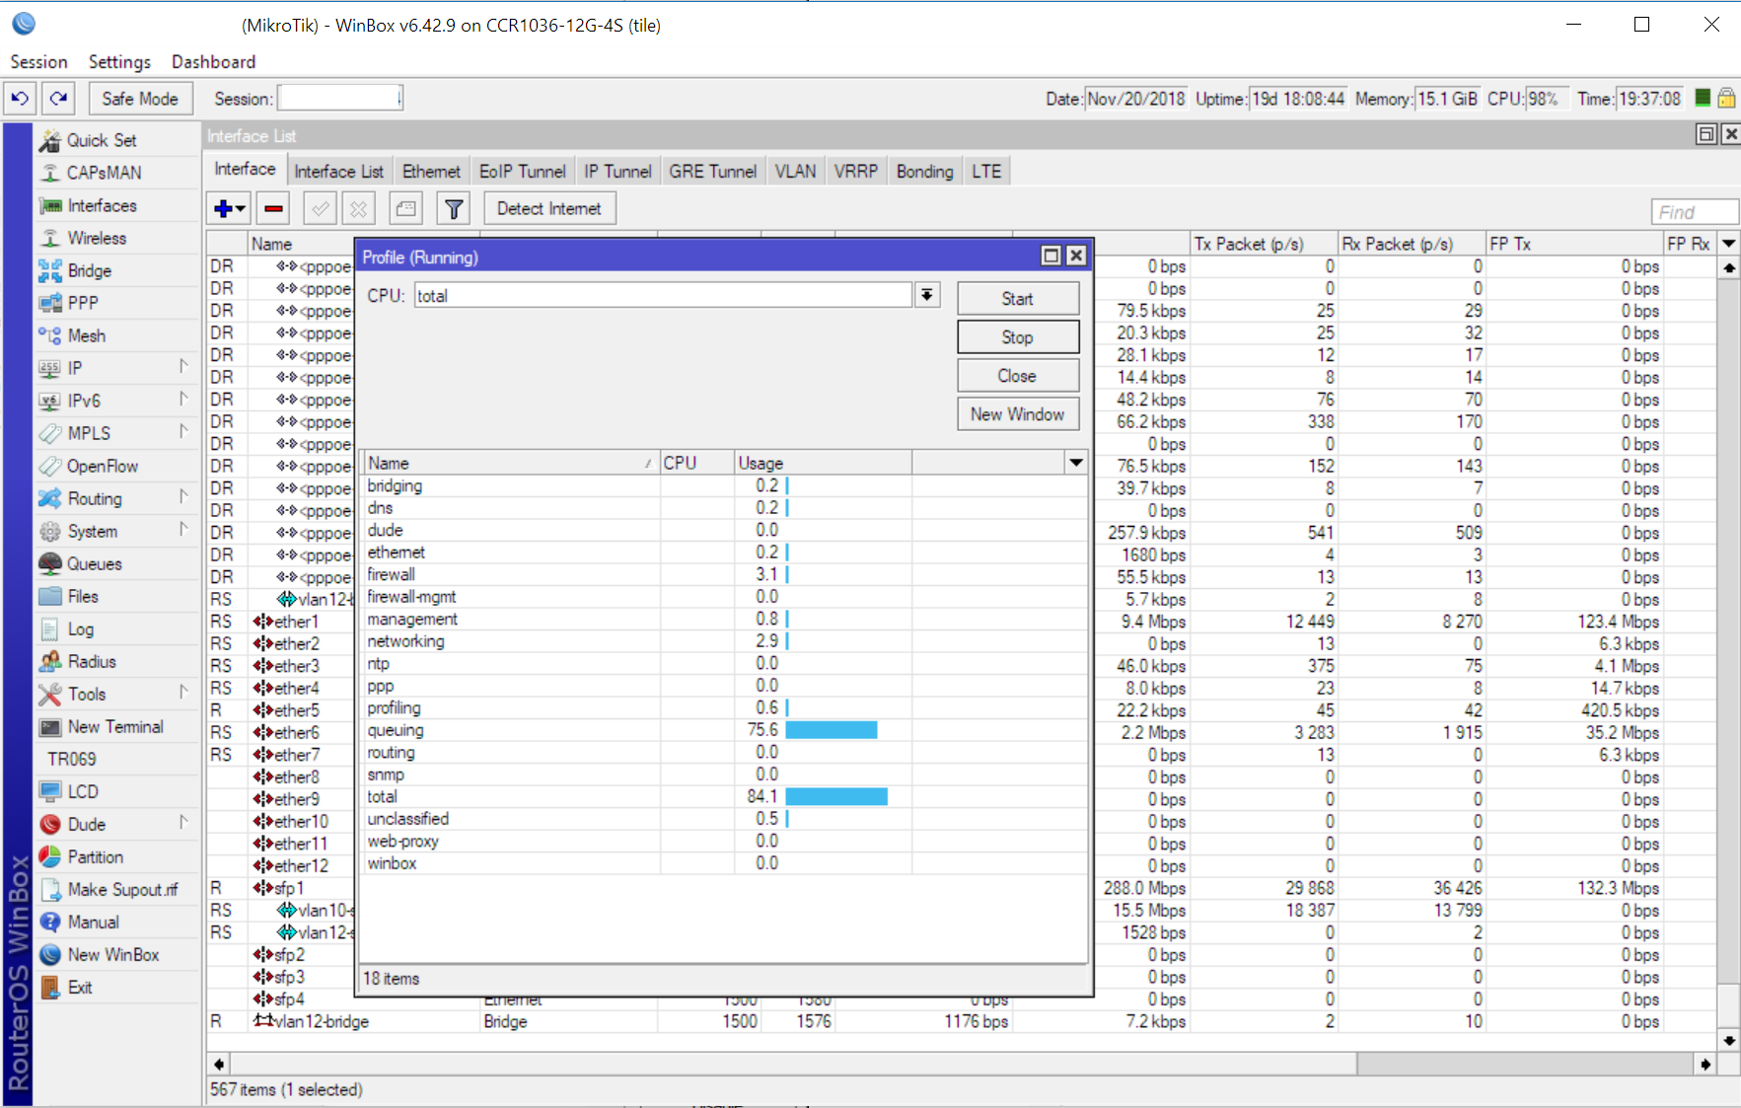This screenshot has height=1108, width=1741.
Task: Toggle Safe Mode
Action: 140,99
